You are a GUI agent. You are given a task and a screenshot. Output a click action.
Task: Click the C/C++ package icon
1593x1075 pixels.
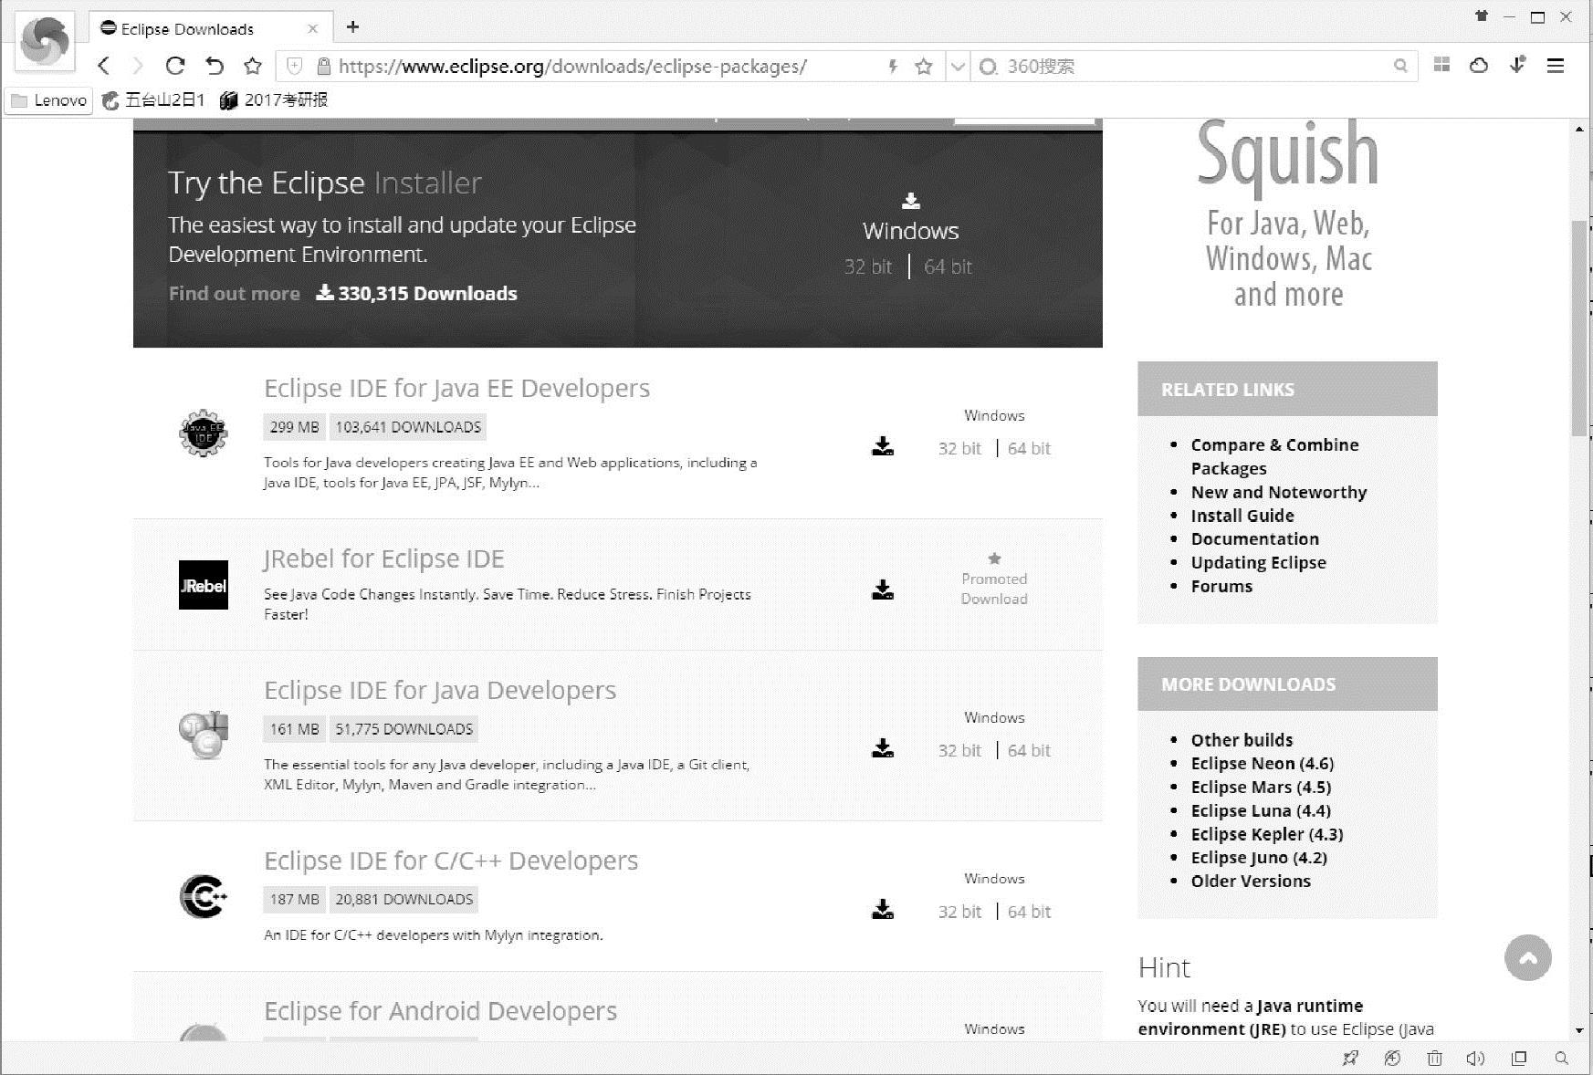tap(203, 897)
